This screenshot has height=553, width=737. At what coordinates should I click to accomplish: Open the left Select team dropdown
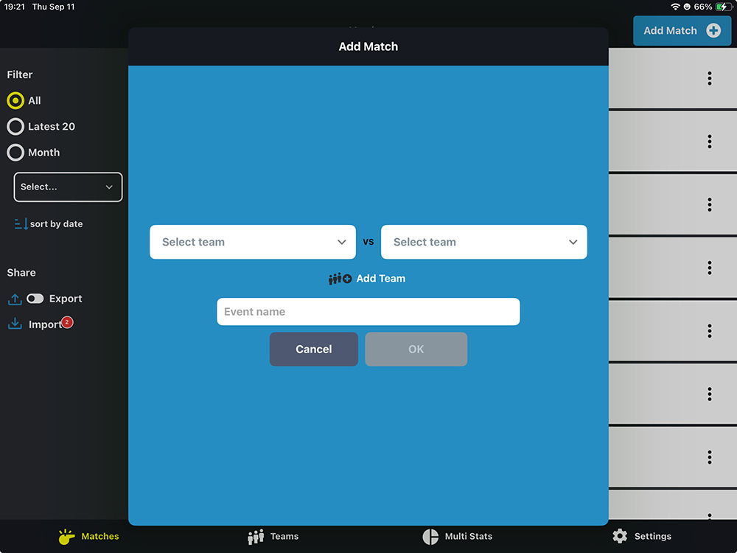[252, 242]
